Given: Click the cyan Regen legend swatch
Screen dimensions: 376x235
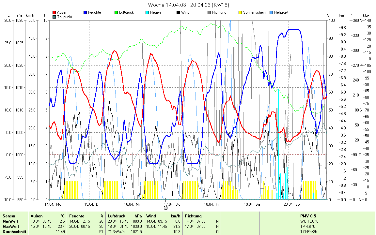Looking at the screenshot, I should pyautogui.click(x=147, y=12).
